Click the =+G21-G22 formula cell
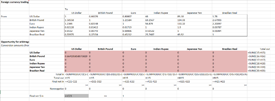This screenshot has width=275, height=101. click(194, 81)
